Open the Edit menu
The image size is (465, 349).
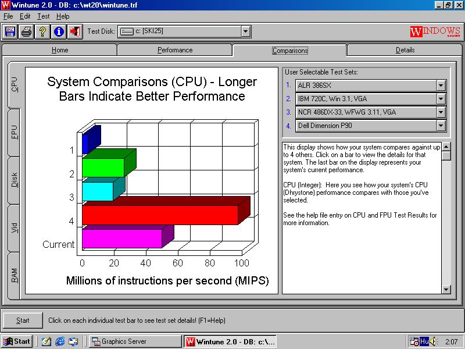click(25, 16)
